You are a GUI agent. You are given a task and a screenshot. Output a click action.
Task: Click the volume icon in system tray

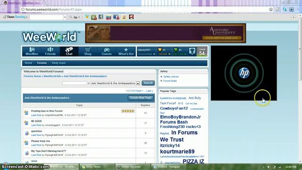[x=268, y=167]
